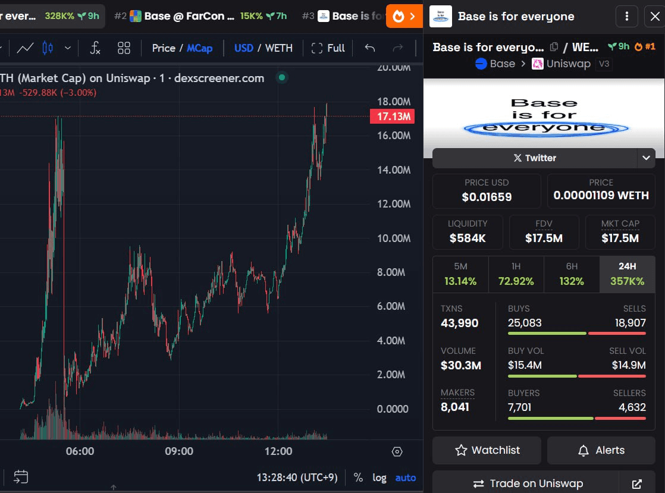Image resolution: width=665 pixels, height=493 pixels.
Task: Click the #1 trending rank badge
Action: click(x=645, y=46)
